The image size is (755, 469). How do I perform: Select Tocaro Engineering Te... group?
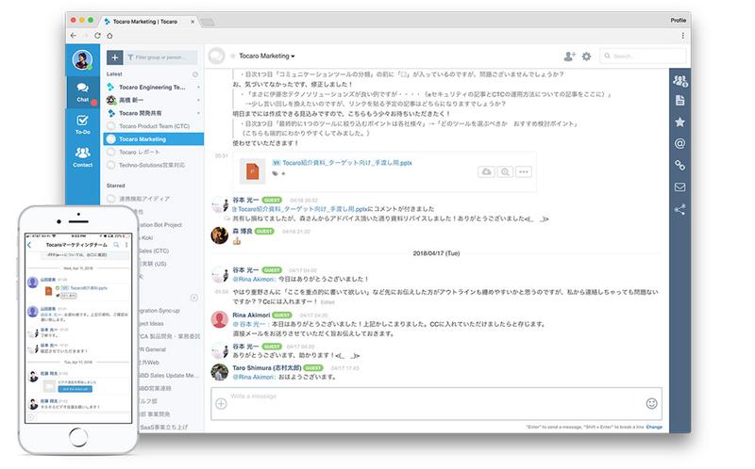(153, 87)
